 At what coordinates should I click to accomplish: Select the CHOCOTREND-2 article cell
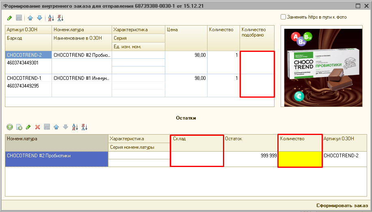point(28,55)
